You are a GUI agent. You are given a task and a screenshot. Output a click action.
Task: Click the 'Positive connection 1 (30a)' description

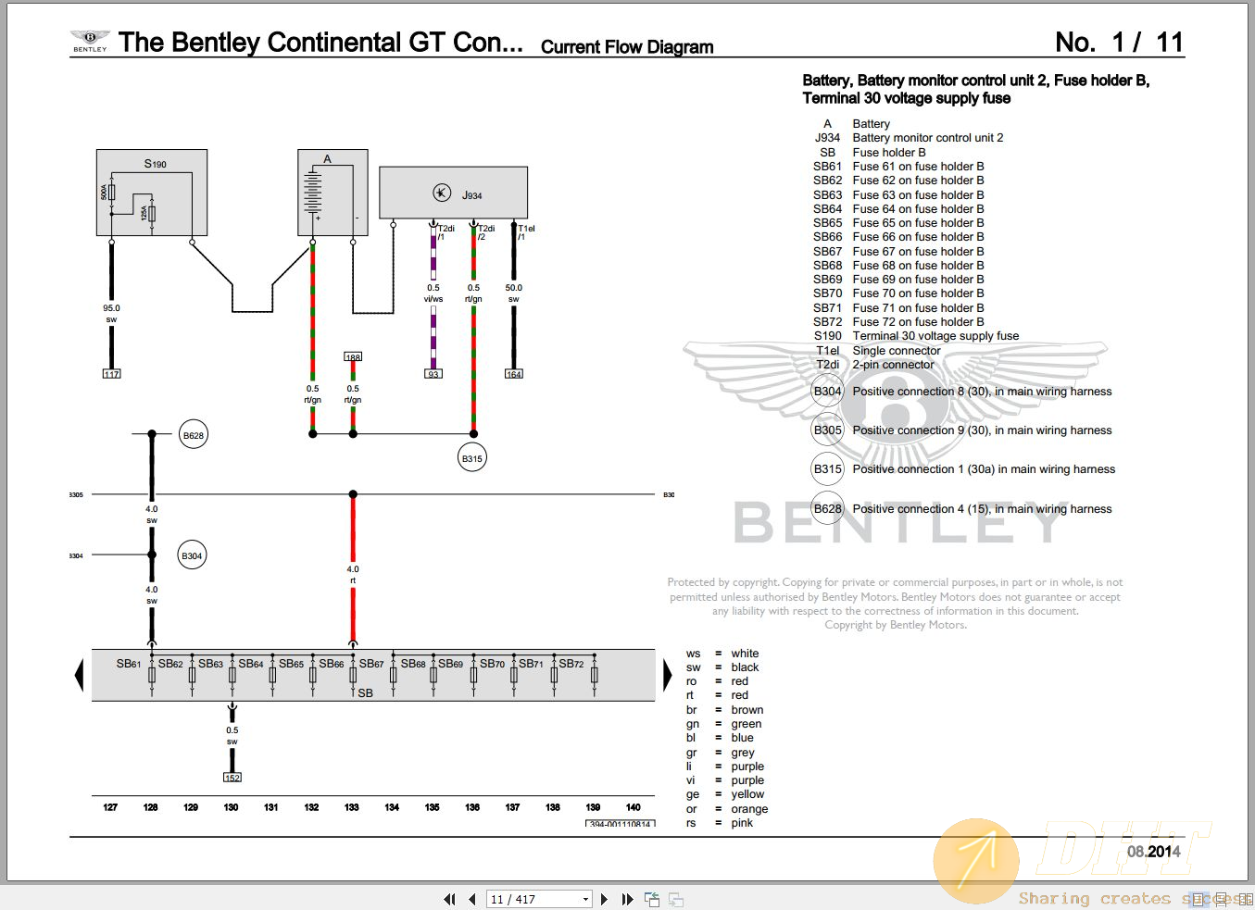984,469
